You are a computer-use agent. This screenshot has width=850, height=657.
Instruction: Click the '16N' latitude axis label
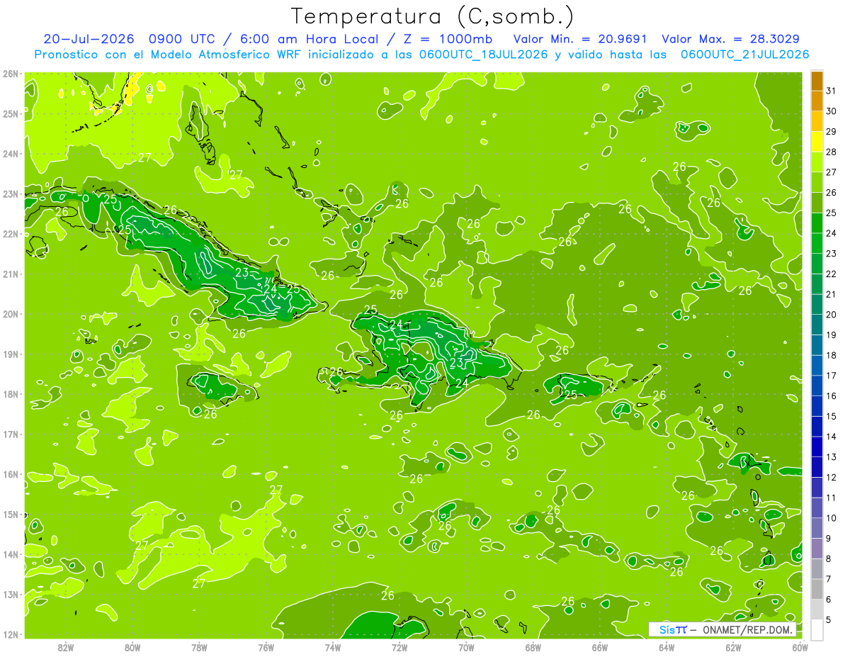[10, 474]
